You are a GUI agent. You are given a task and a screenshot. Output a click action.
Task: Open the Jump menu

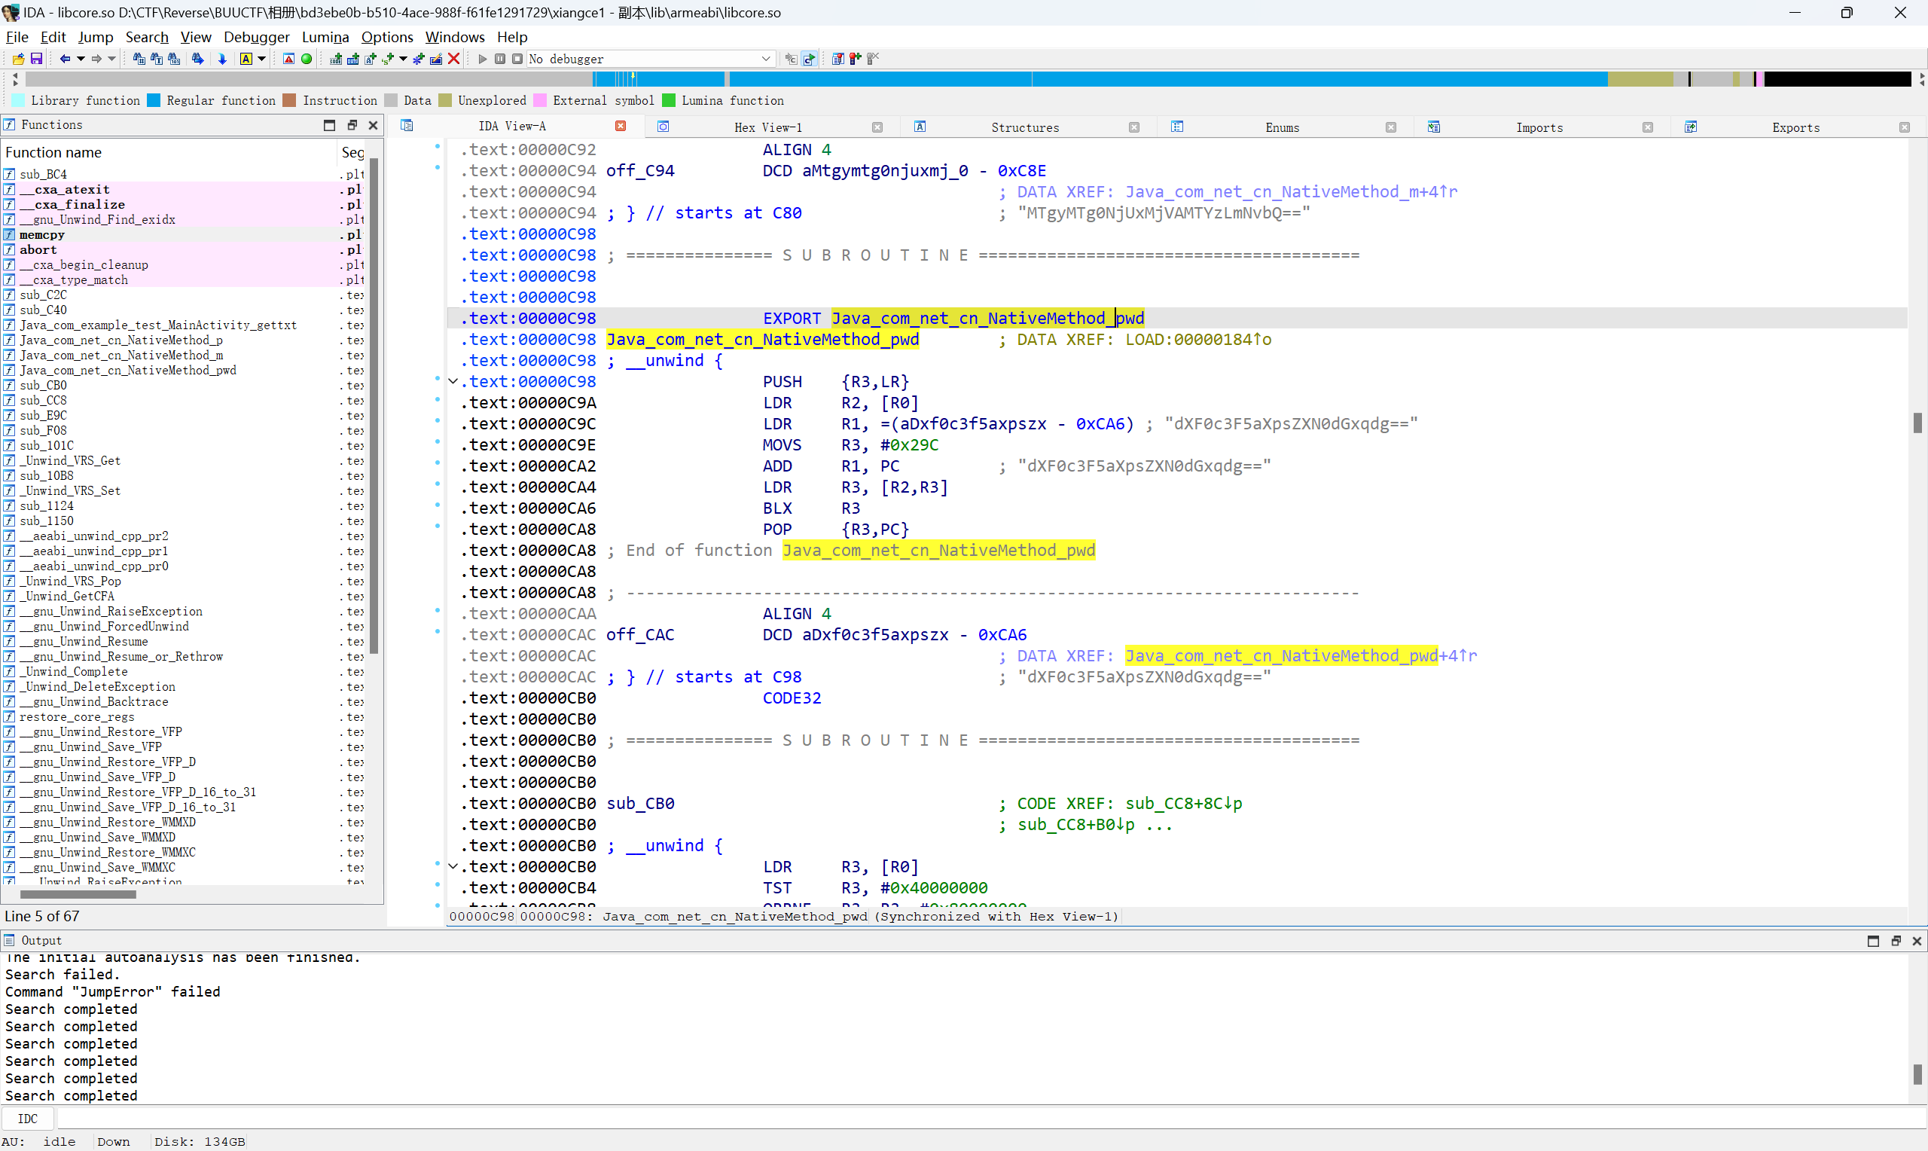coord(96,36)
